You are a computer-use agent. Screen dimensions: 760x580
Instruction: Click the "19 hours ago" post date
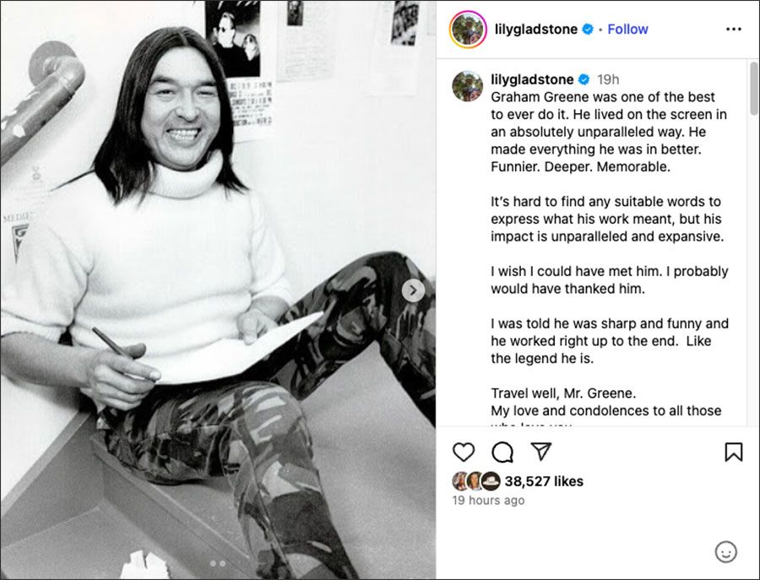pos(488,501)
